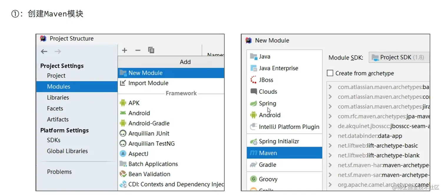The image size is (445, 196).
Task: Click the Arquillian TestNG icon
Action: (x=123, y=144)
